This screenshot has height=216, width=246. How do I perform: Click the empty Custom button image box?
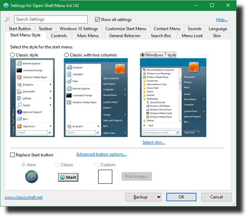pos(105,177)
